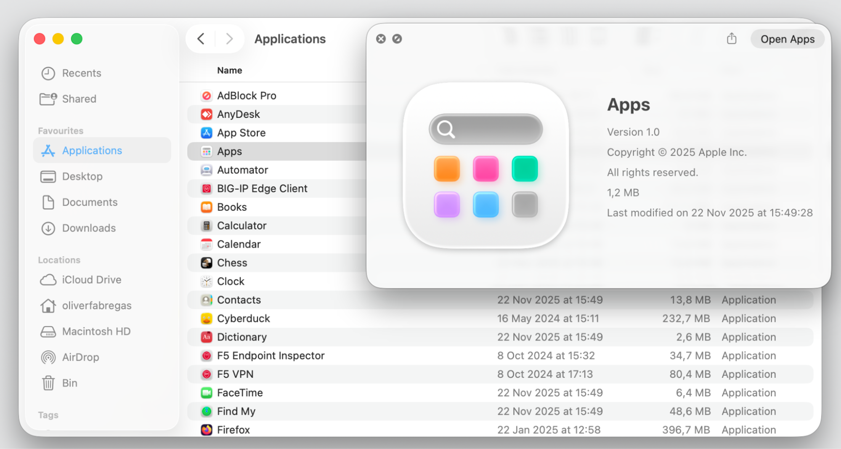This screenshot has height=449, width=841.
Task: Select the App Store icon
Action: 206,133
